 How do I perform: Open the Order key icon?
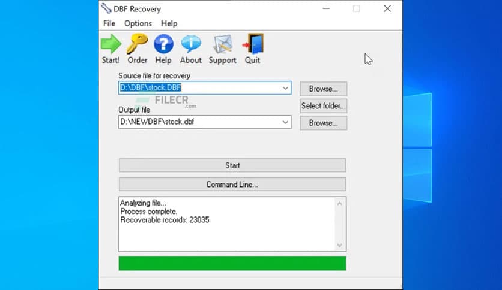coord(137,44)
